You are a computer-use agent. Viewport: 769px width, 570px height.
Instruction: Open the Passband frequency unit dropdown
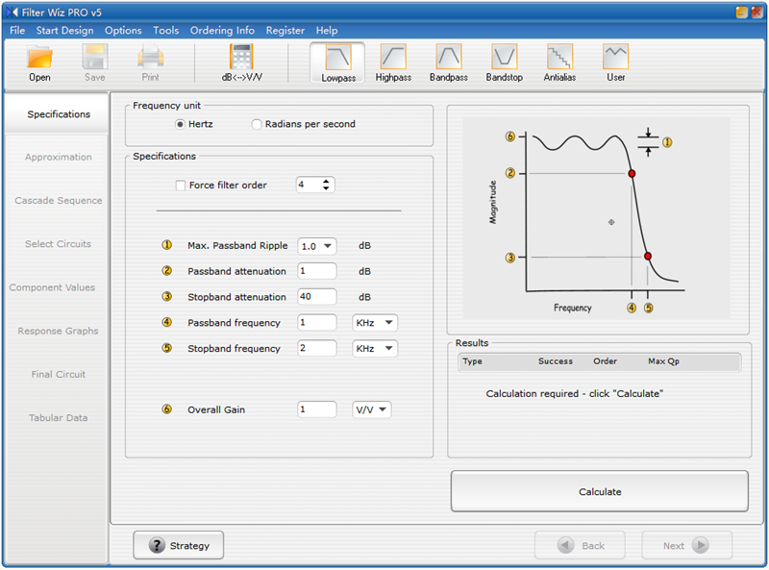click(x=375, y=323)
